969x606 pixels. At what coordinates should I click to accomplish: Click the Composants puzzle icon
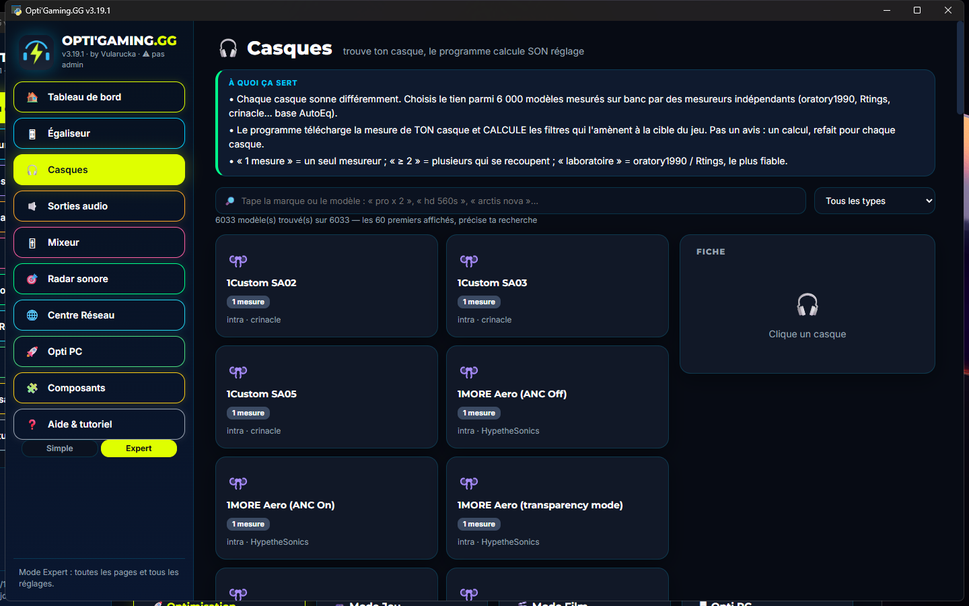(32, 388)
